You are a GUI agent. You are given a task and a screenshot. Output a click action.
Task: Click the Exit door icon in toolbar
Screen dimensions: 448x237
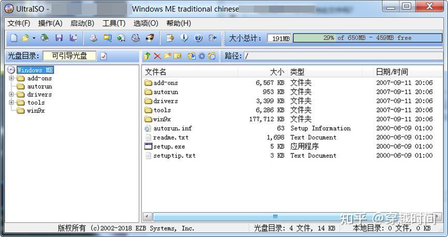[212, 38]
